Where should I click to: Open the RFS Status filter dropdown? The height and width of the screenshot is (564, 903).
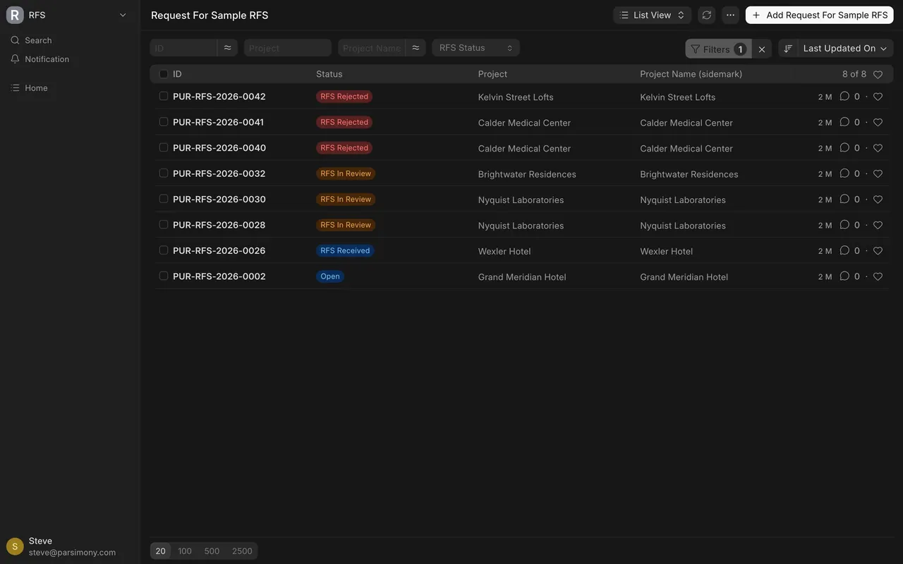[476, 48]
